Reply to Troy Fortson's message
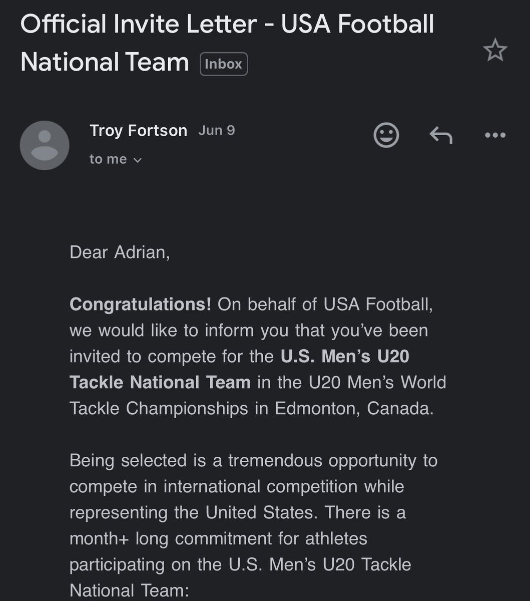This screenshot has width=530, height=601. [x=441, y=135]
